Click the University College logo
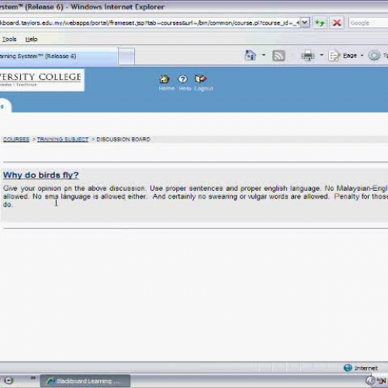This screenshot has width=388, height=388. point(41,80)
